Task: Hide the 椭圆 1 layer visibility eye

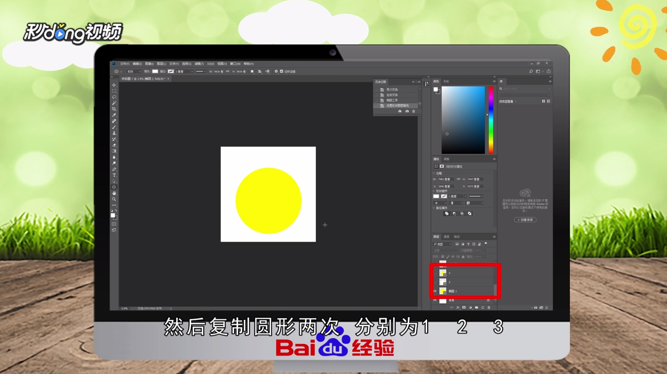Action: click(435, 290)
